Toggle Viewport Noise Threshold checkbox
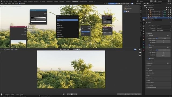172x97 pixels. (157, 38)
